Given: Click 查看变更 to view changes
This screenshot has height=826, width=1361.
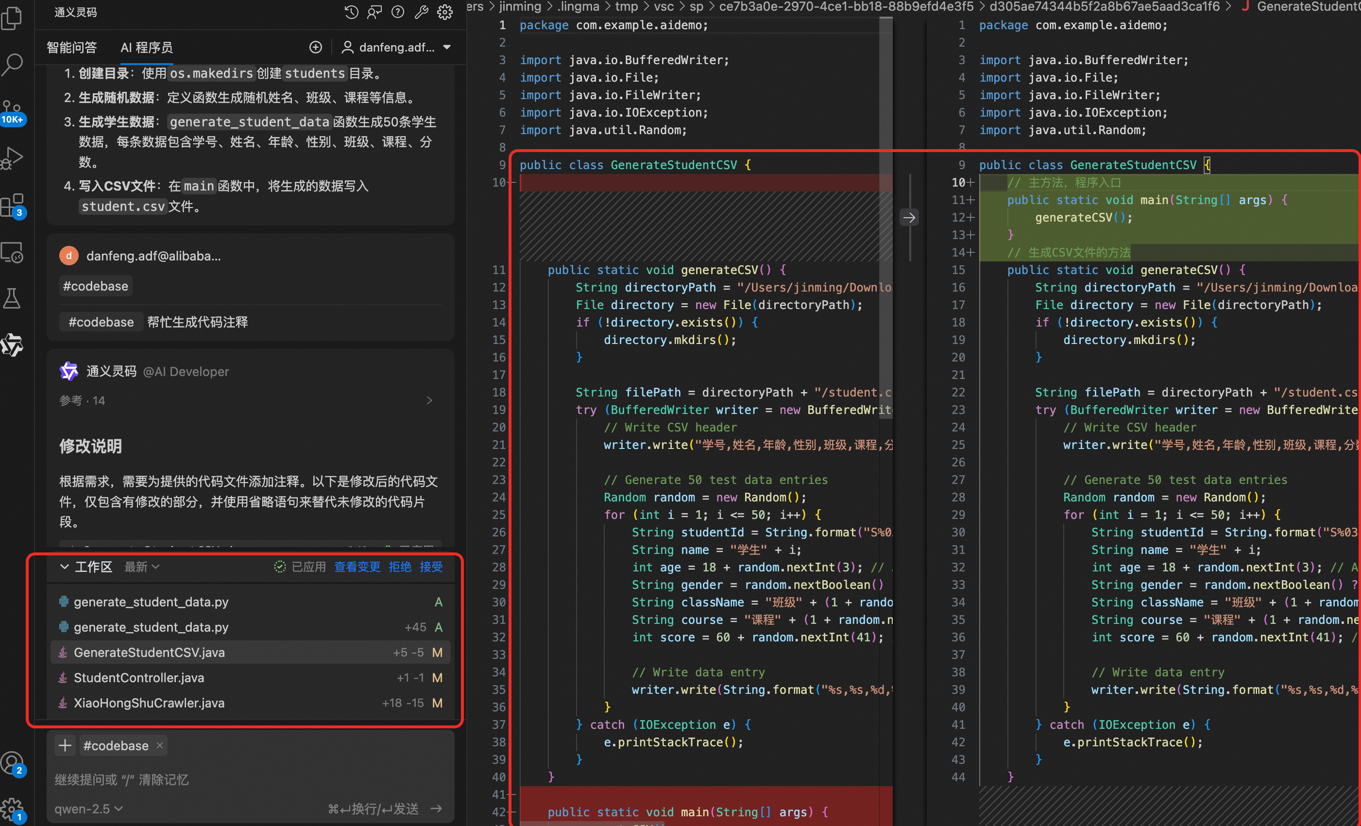Looking at the screenshot, I should tap(357, 567).
